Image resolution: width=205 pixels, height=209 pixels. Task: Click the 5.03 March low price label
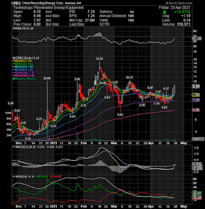pyautogui.click(x=120, y=114)
